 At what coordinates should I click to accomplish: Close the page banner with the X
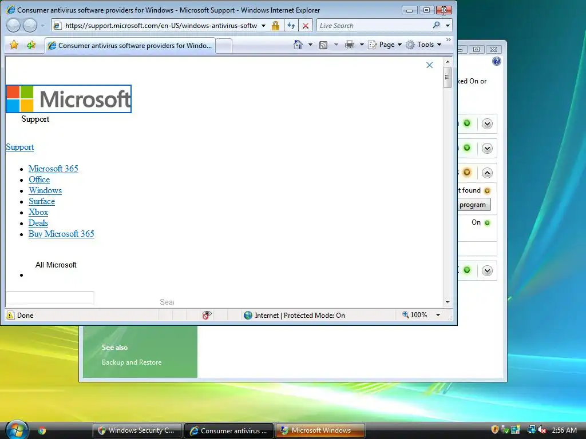click(x=429, y=65)
